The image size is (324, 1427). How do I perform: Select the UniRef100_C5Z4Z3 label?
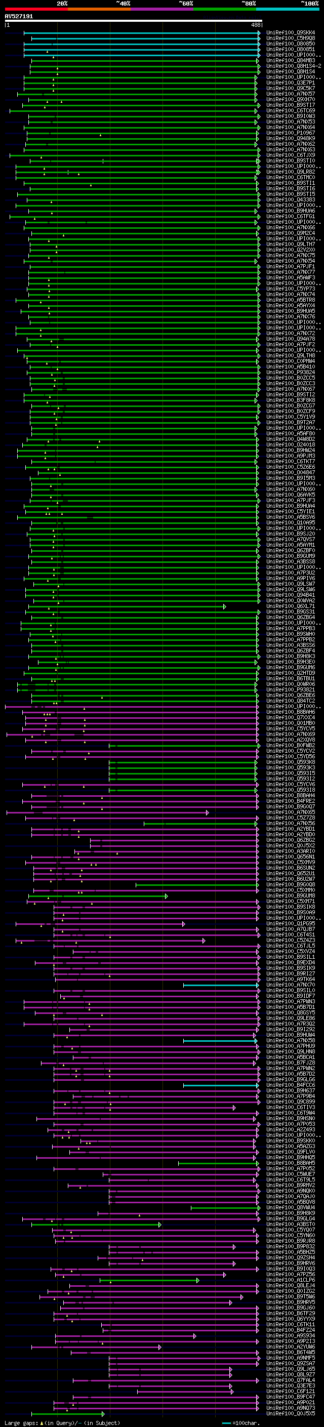[290, 940]
